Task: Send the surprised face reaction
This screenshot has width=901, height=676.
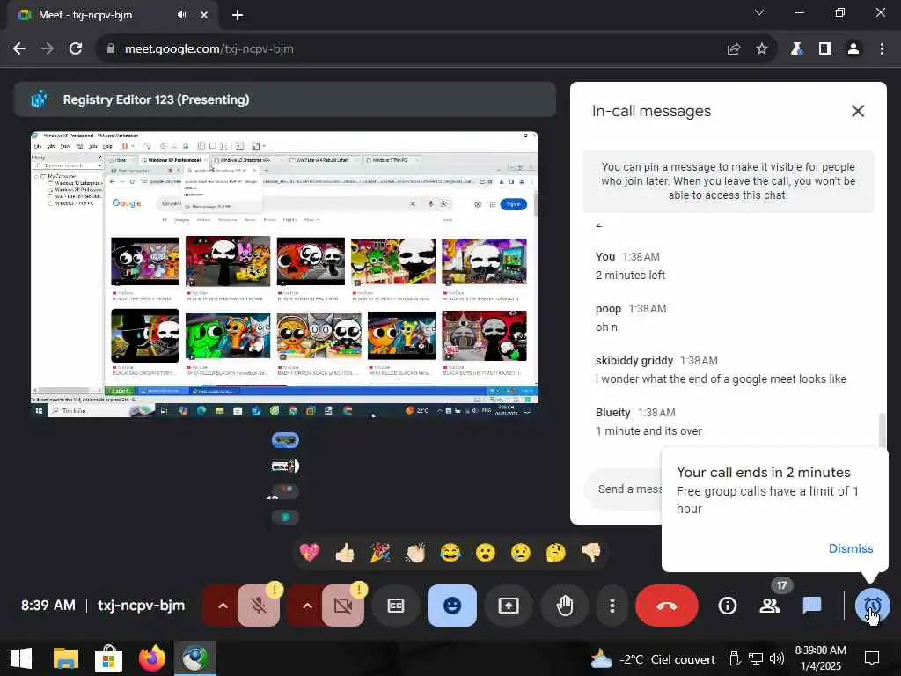Action: (x=486, y=553)
